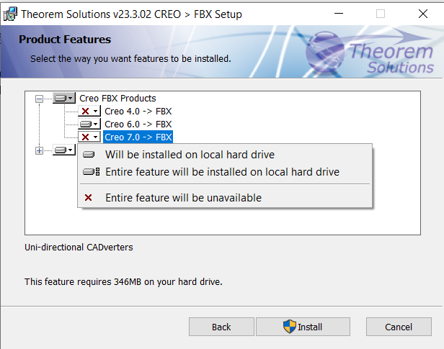
Task: Choose Will be installed on local hard drive
Action: tap(225, 155)
